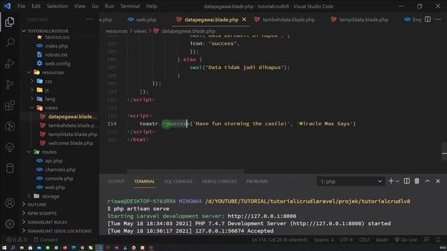The height and width of the screenshot is (251, 447).
Task: Click errors and warnings count in status bar
Action: coord(16,240)
